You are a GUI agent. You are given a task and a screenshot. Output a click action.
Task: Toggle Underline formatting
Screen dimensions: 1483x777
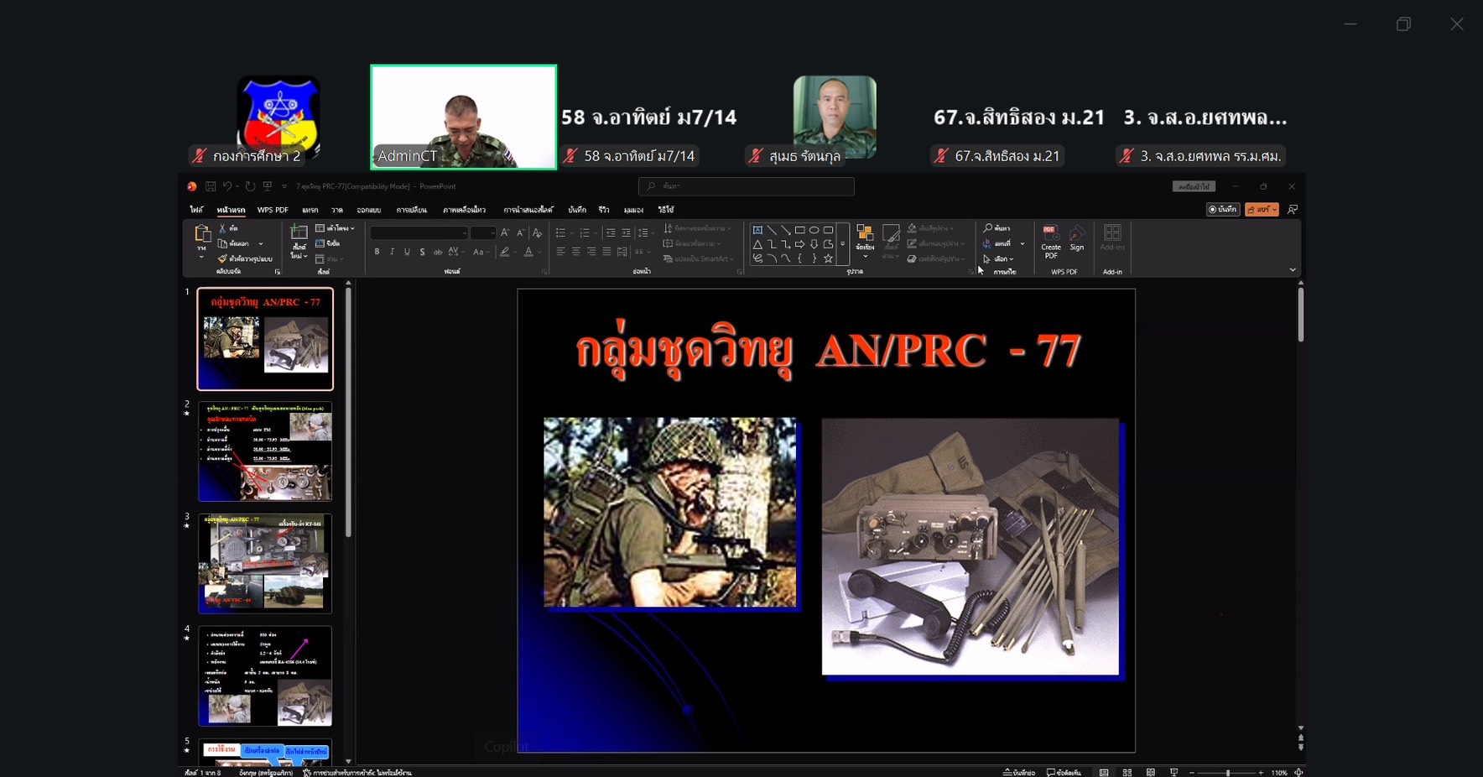coord(407,252)
